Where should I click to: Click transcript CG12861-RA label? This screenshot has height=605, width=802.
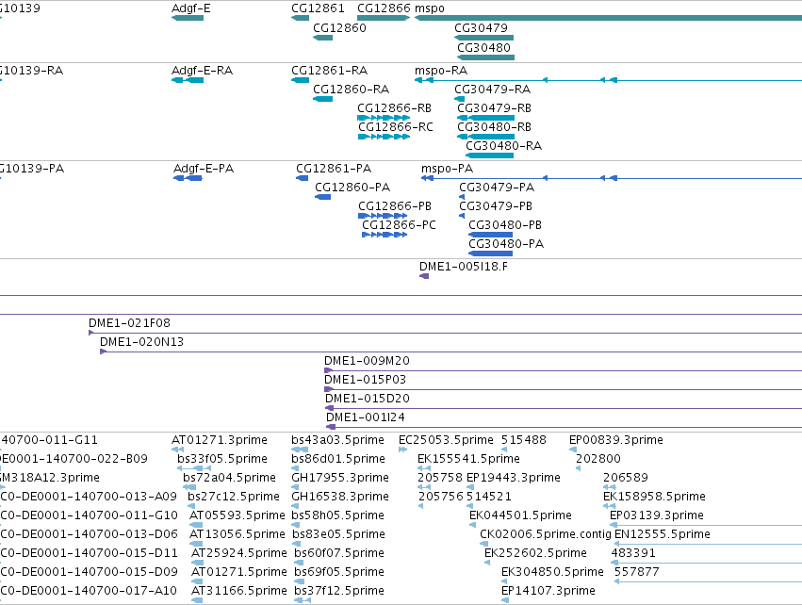tap(330, 70)
